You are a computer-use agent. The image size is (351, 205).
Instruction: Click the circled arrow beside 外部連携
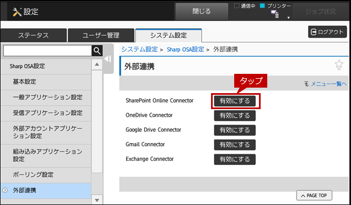tap(5, 191)
